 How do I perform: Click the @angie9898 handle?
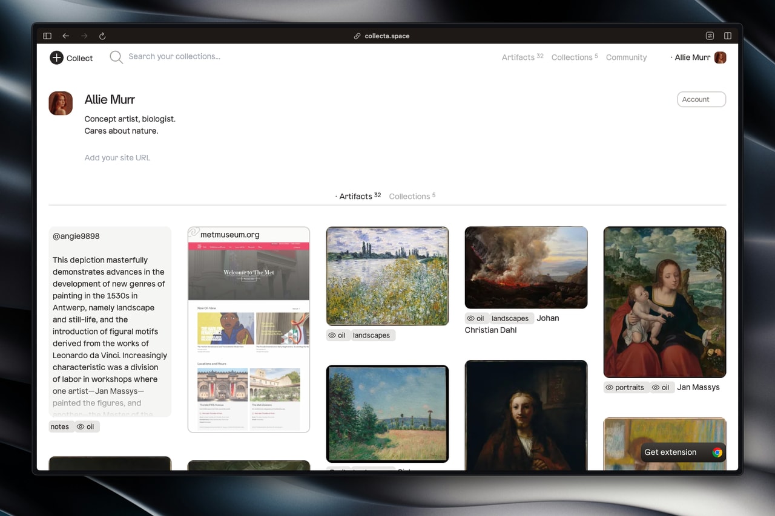coord(76,237)
